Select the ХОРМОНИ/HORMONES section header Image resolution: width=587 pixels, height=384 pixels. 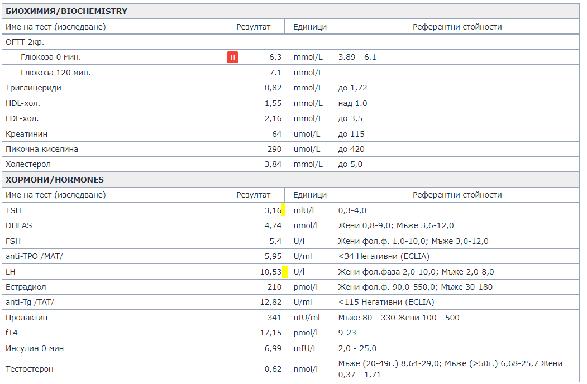55,180
